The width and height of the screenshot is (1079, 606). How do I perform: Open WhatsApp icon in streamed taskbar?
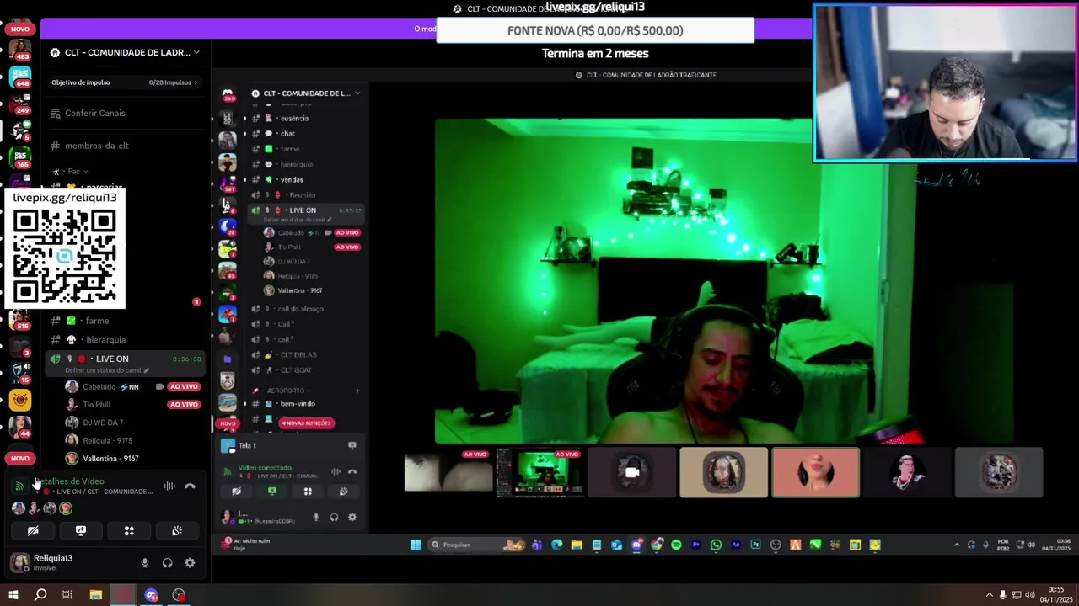click(x=716, y=545)
